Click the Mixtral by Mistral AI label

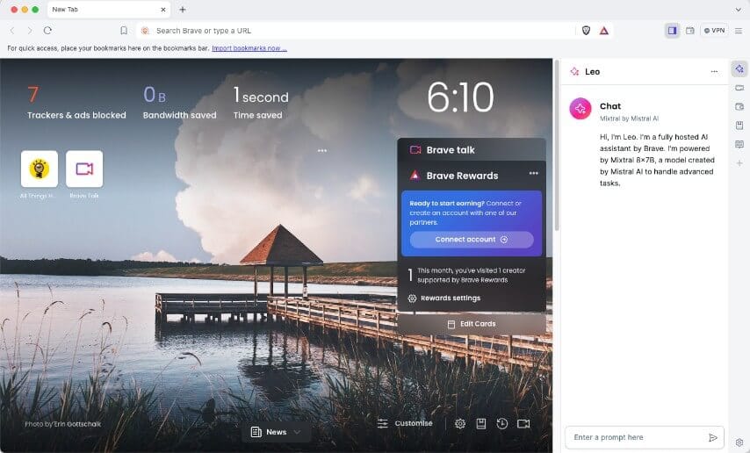pos(629,119)
